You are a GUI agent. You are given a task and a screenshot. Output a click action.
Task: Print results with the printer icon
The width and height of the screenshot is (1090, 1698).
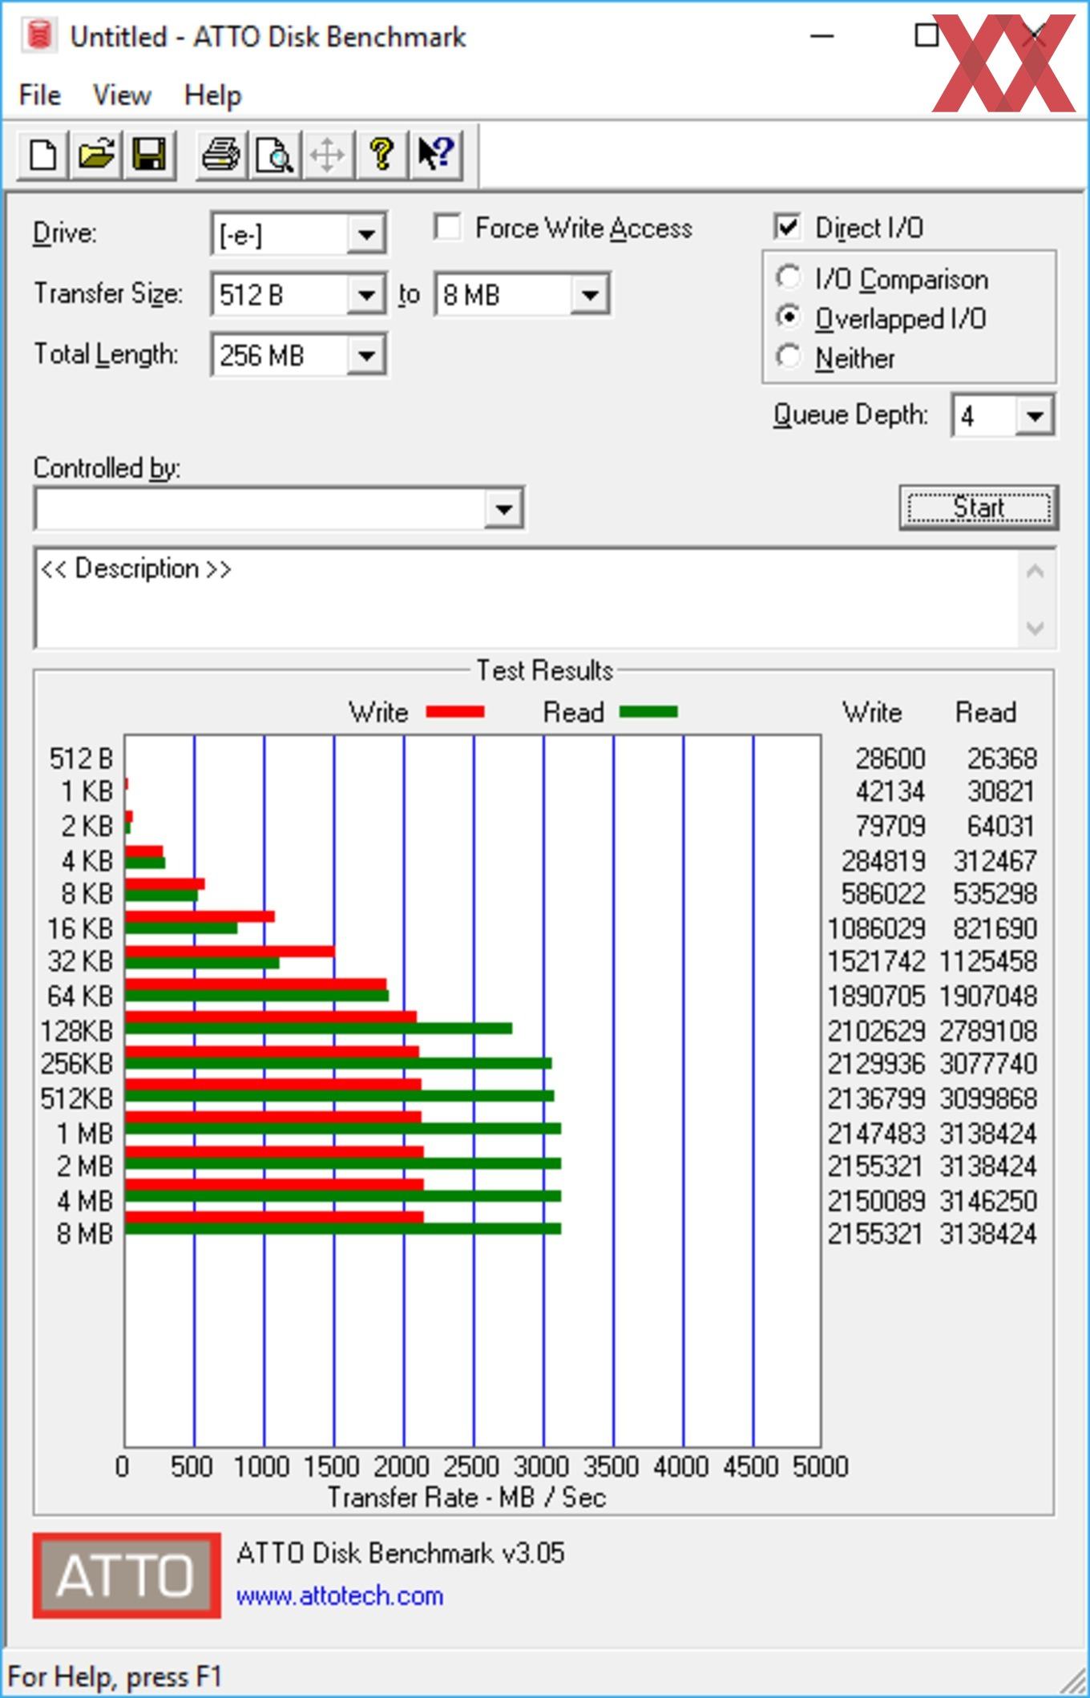point(221,154)
